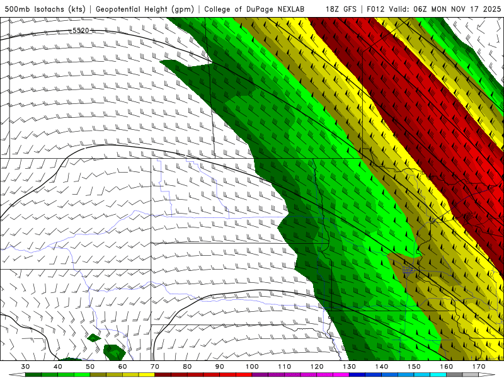
Task: Click the 'College of DuPage NEXLAB' label
Action: 255,9
